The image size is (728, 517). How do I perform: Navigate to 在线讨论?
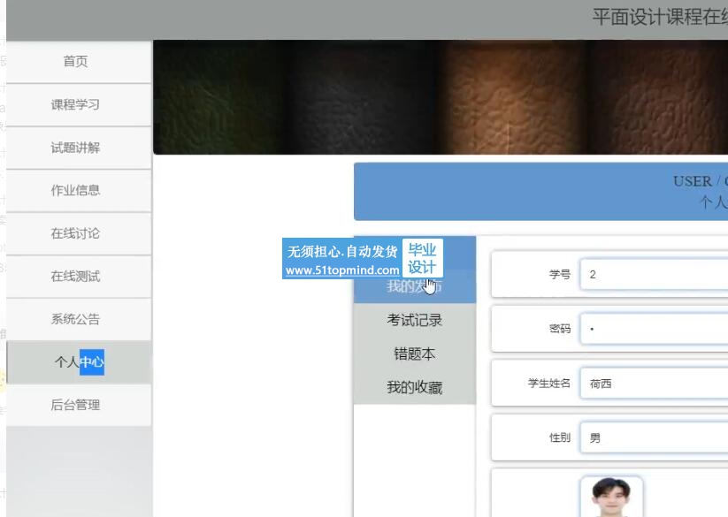[x=79, y=233]
